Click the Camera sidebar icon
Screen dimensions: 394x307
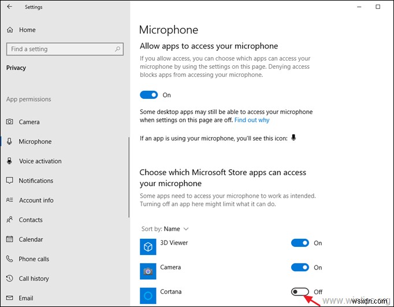pos(10,121)
